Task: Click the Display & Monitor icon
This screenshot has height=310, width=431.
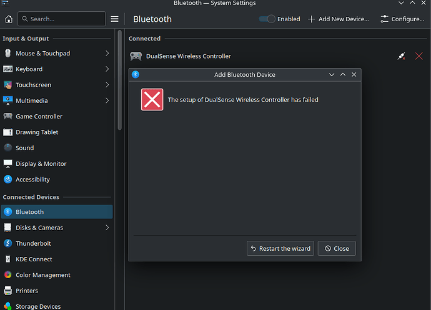Action: coord(7,163)
